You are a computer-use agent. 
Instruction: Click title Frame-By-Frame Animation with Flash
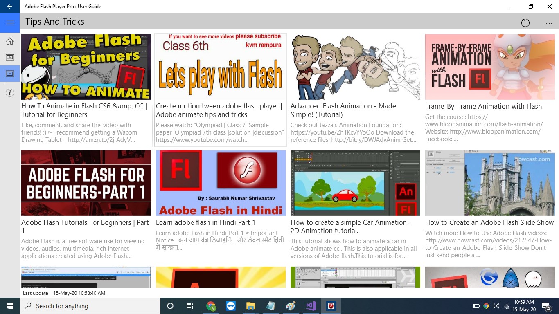click(x=483, y=106)
